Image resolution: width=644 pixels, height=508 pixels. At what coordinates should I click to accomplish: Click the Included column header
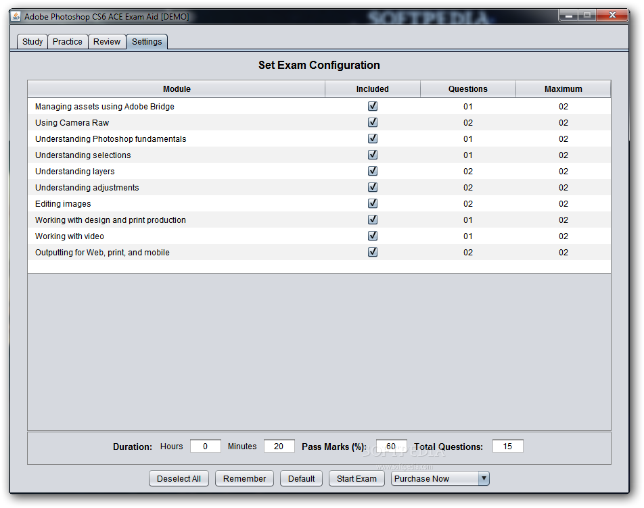[373, 89]
